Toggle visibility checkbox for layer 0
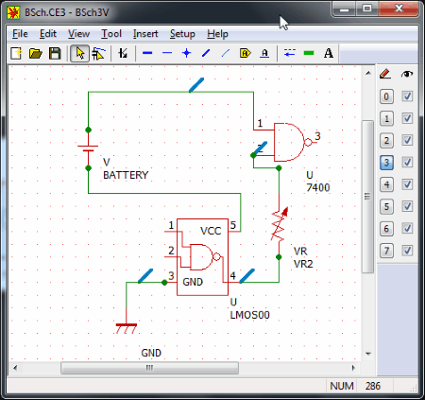425x400 pixels. pos(407,96)
